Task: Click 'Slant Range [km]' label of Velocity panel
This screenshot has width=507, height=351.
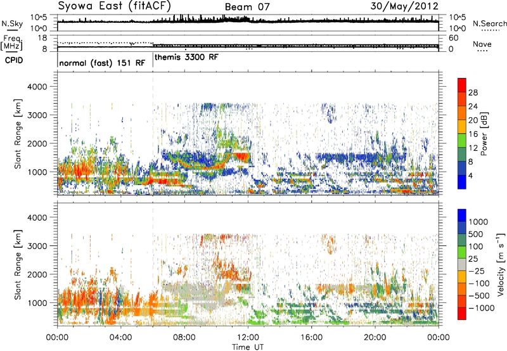Action: tap(18, 264)
